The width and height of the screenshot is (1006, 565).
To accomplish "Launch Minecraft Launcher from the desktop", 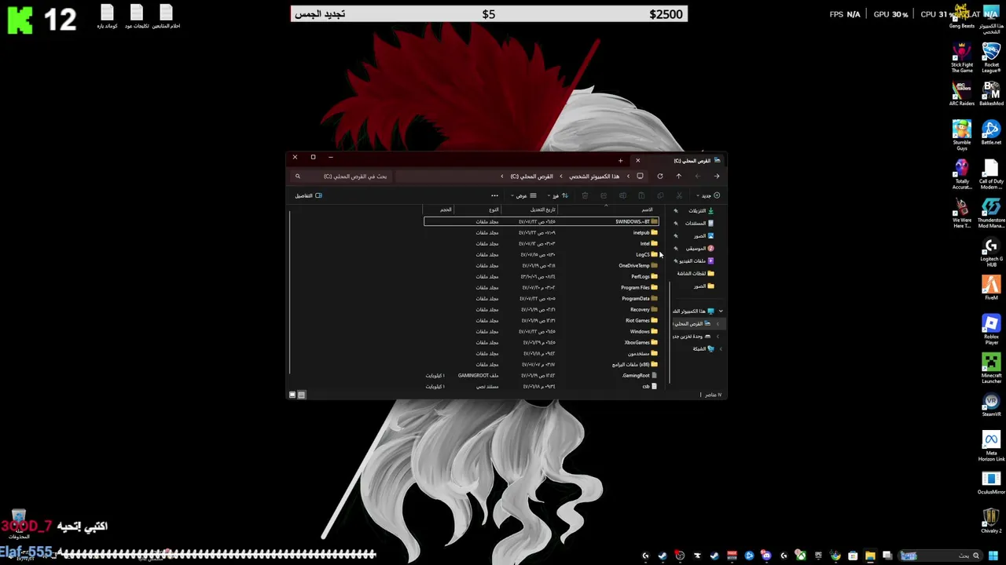I will pyautogui.click(x=991, y=369).
